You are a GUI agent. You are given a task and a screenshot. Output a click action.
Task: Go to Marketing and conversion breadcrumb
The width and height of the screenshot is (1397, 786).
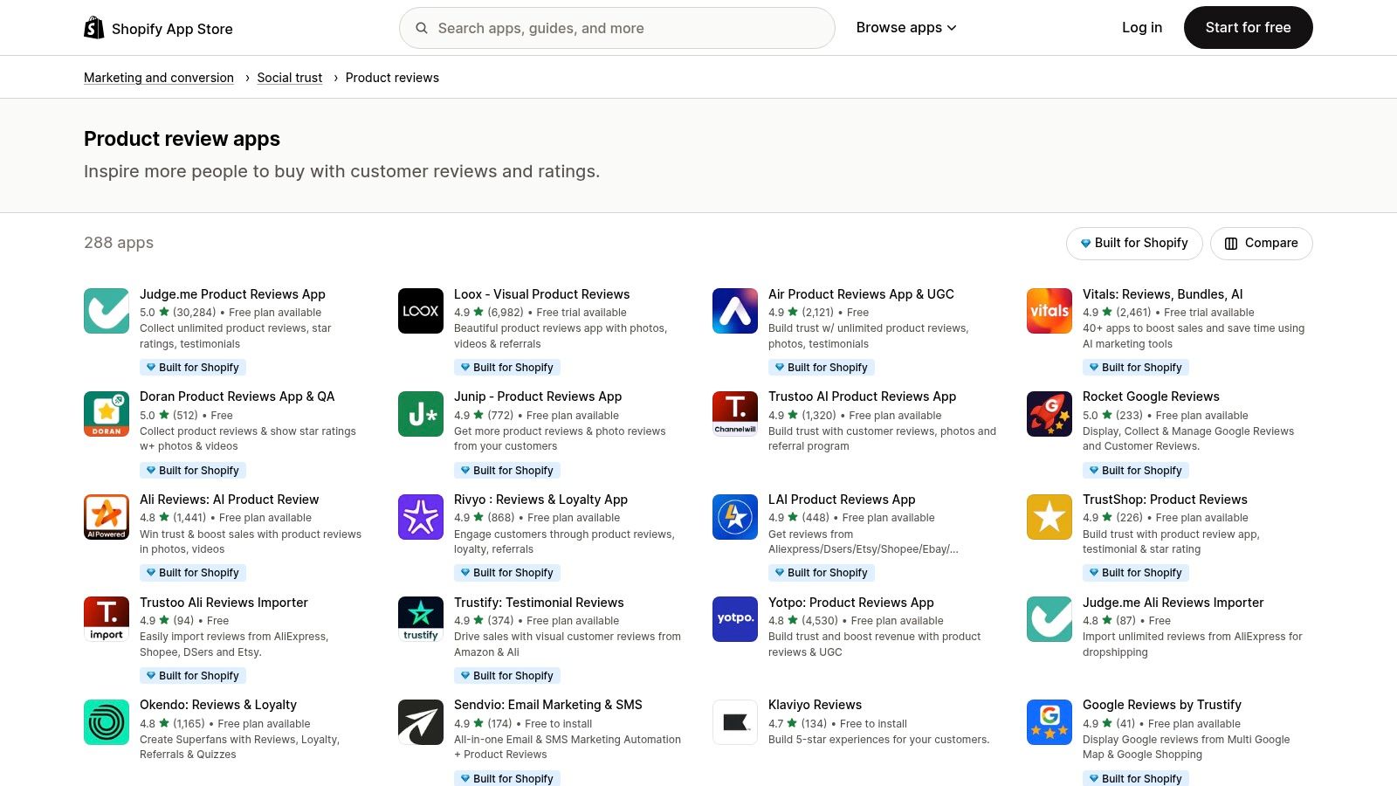point(159,78)
